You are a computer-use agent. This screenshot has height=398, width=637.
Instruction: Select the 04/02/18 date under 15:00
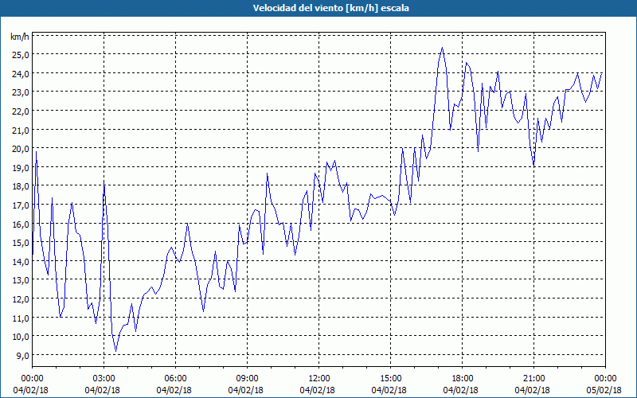[389, 390]
